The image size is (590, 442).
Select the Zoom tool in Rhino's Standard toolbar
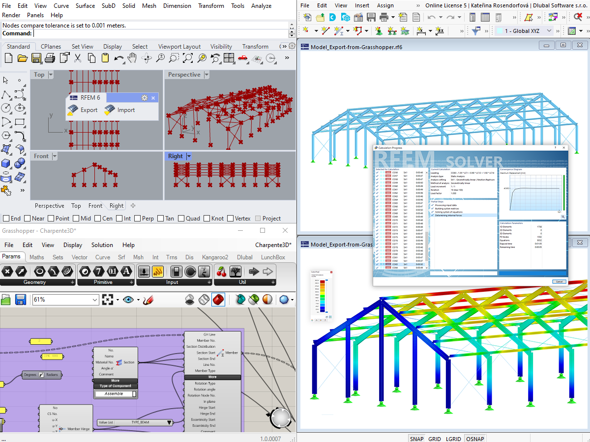(160, 57)
